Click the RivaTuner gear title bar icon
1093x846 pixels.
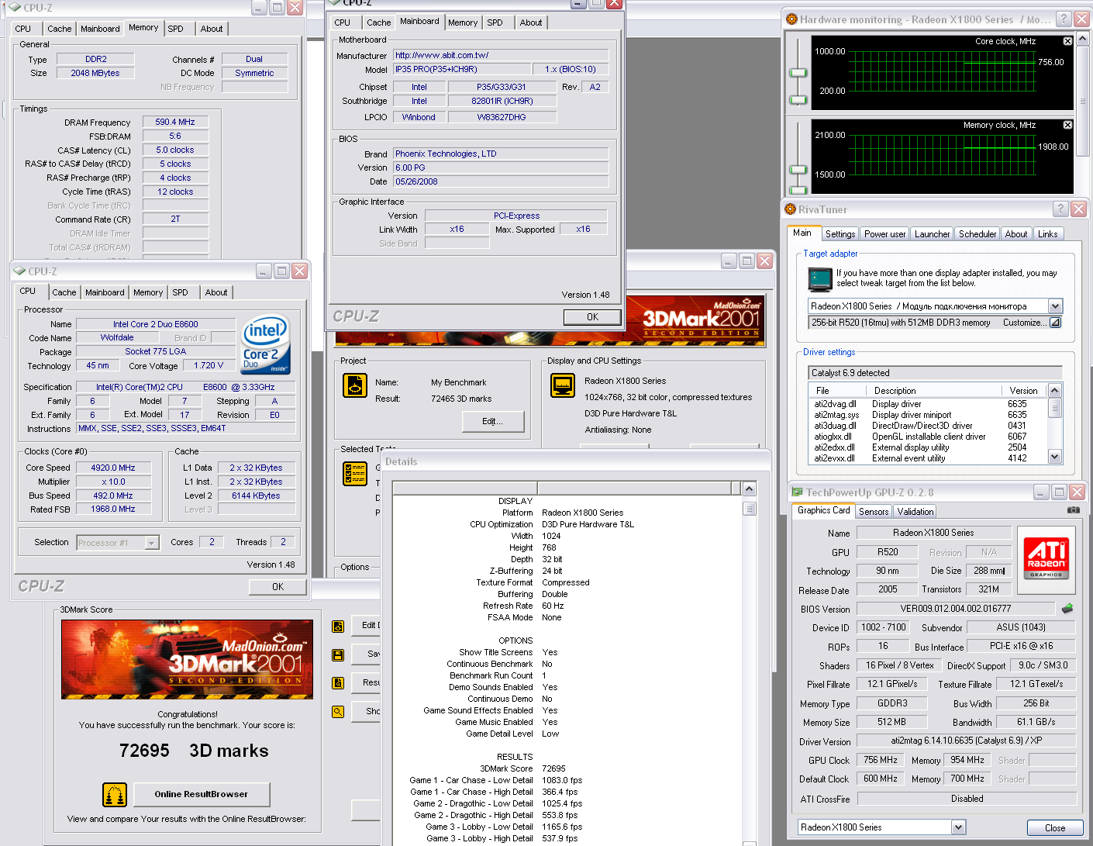click(791, 209)
